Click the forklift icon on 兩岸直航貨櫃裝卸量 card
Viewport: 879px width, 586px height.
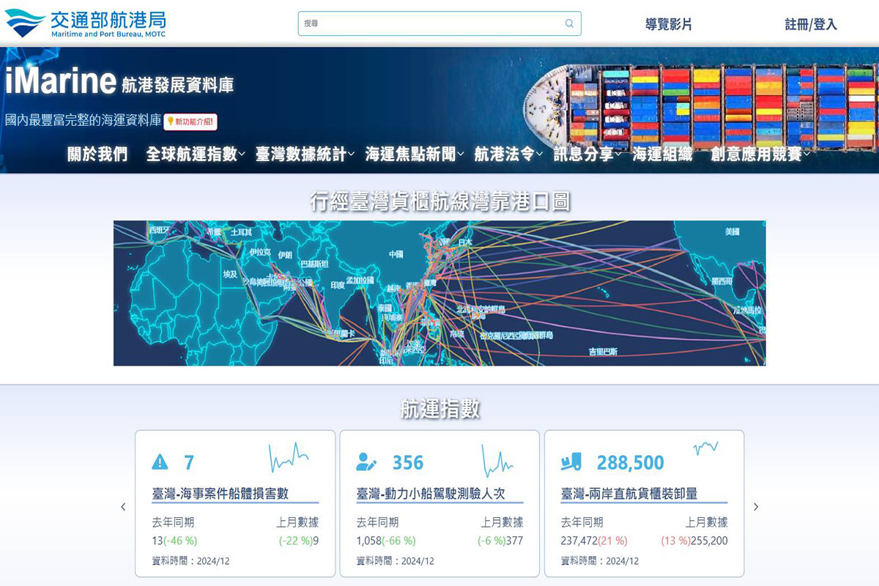point(571,462)
